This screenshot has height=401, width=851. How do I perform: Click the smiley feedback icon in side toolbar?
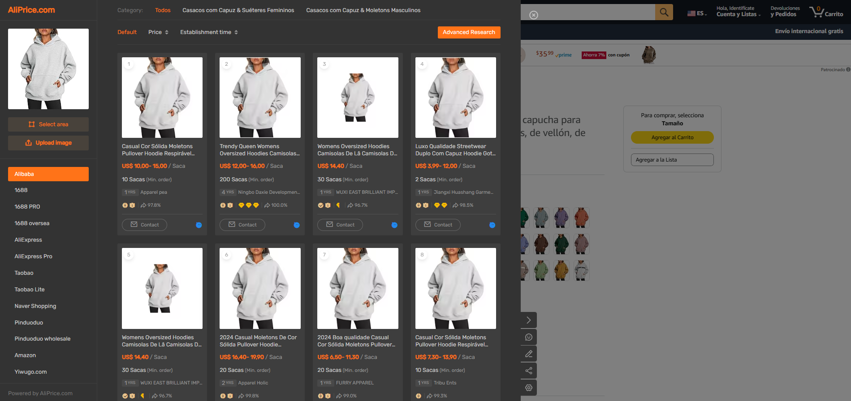(529, 337)
